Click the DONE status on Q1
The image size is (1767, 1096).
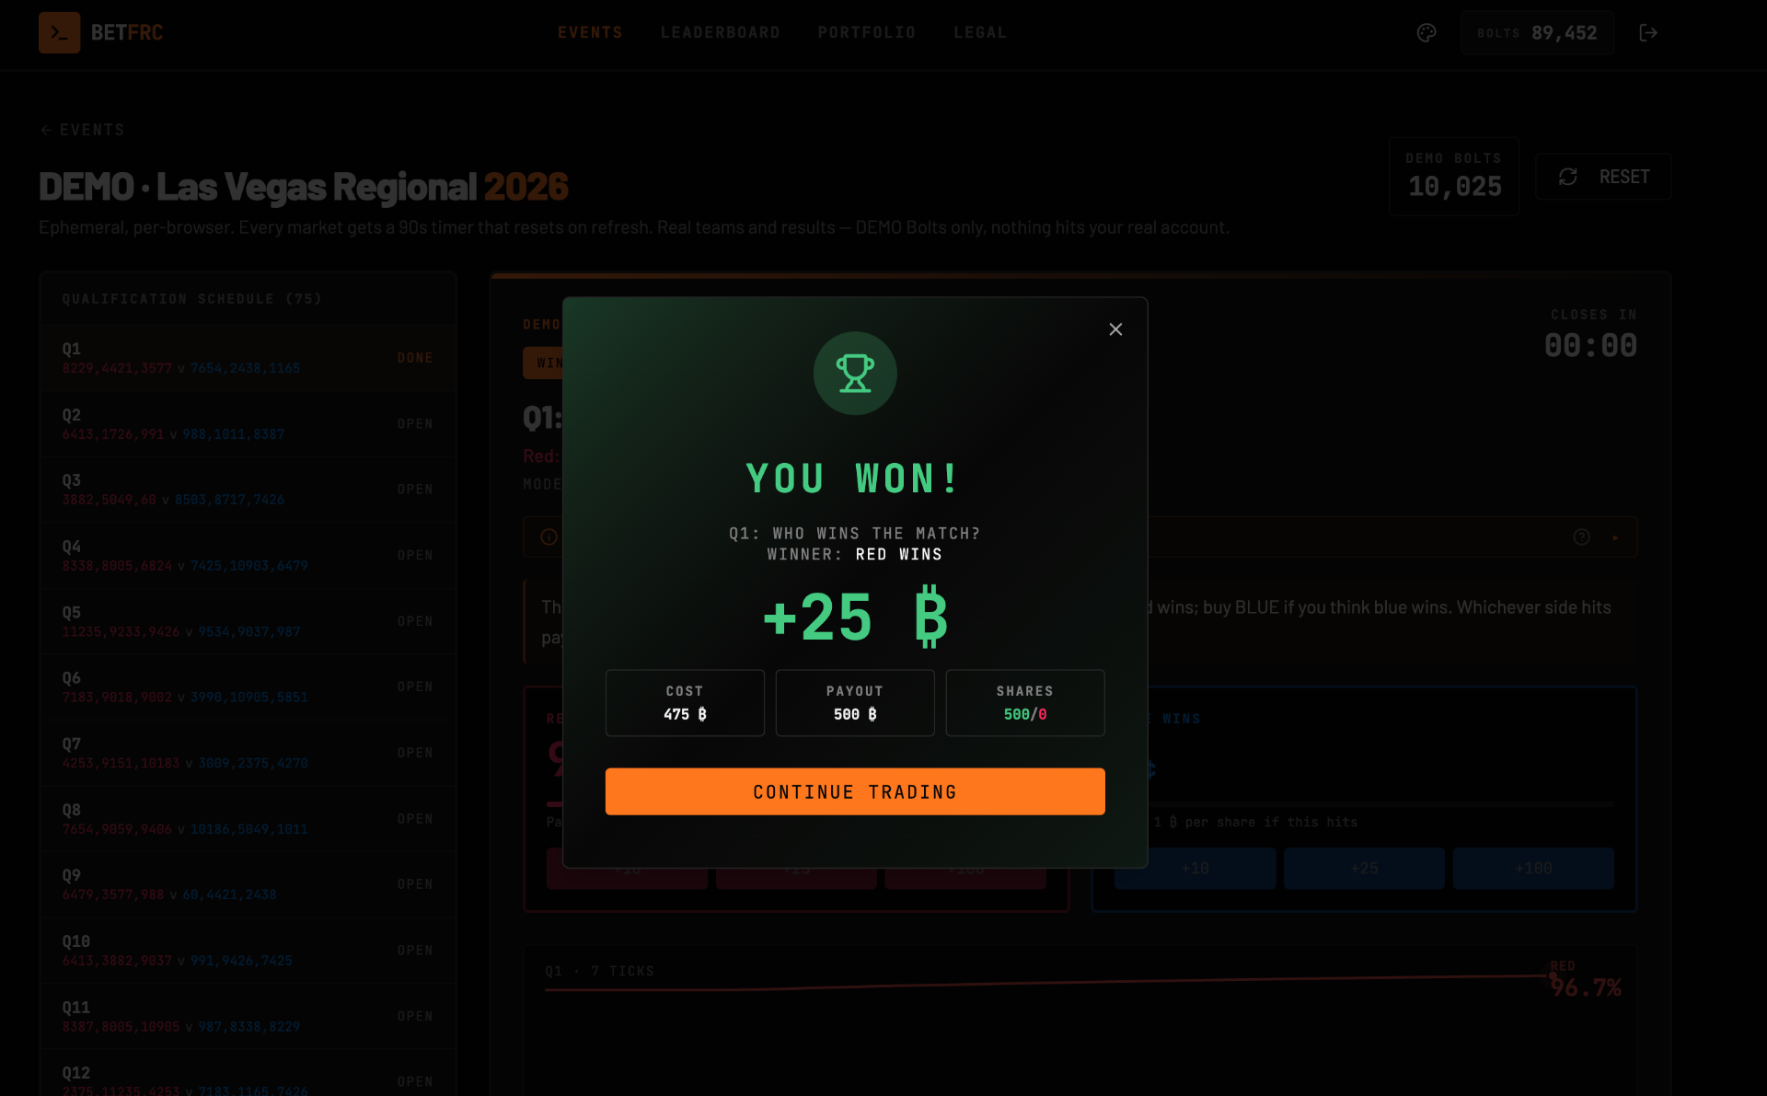pos(415,358)
